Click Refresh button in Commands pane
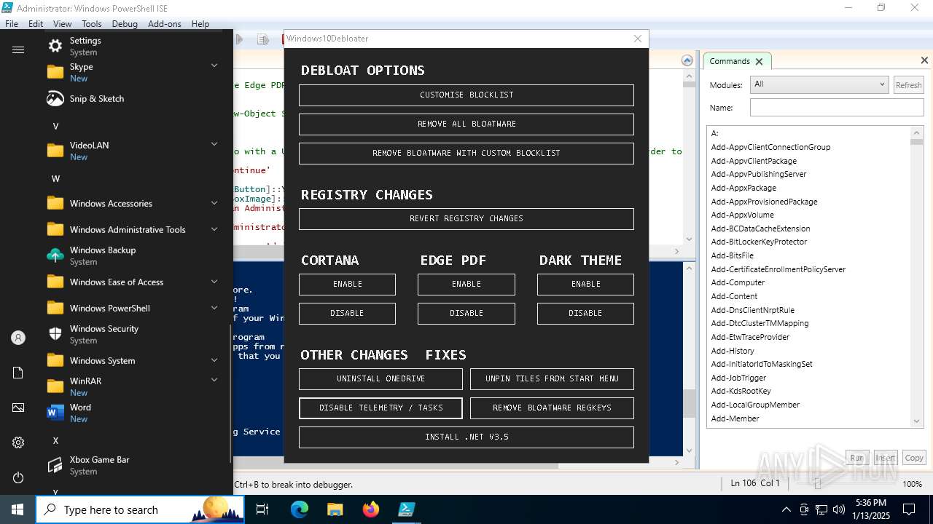 908,85
